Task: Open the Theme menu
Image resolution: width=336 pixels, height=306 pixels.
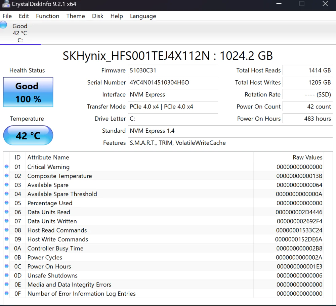Action: [76, 16]
